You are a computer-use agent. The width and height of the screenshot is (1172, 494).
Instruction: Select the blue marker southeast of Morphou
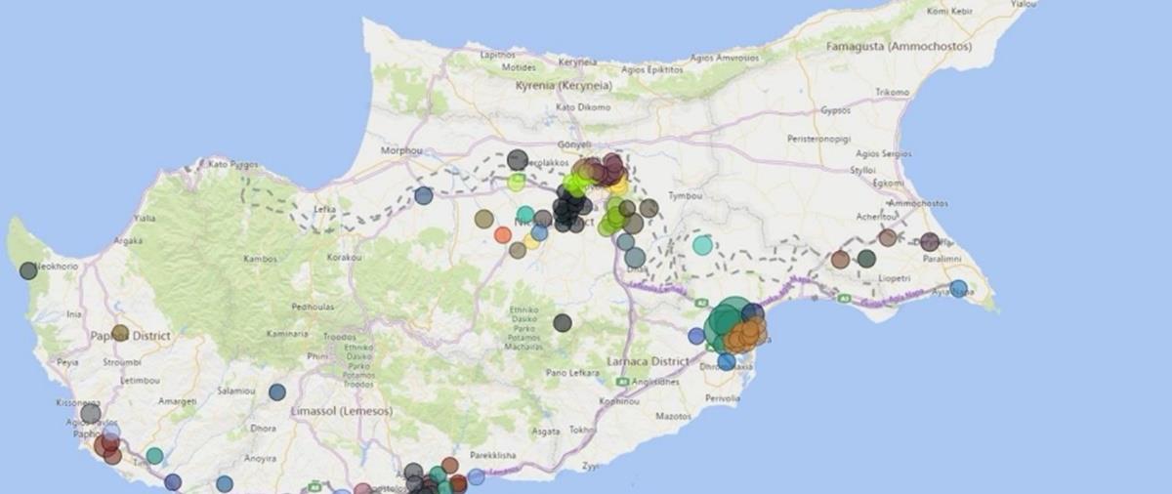(423, 195)
